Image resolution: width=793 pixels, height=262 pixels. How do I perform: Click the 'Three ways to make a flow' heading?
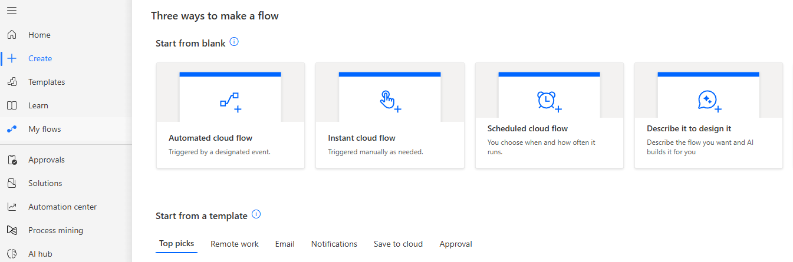pos(215,16)
